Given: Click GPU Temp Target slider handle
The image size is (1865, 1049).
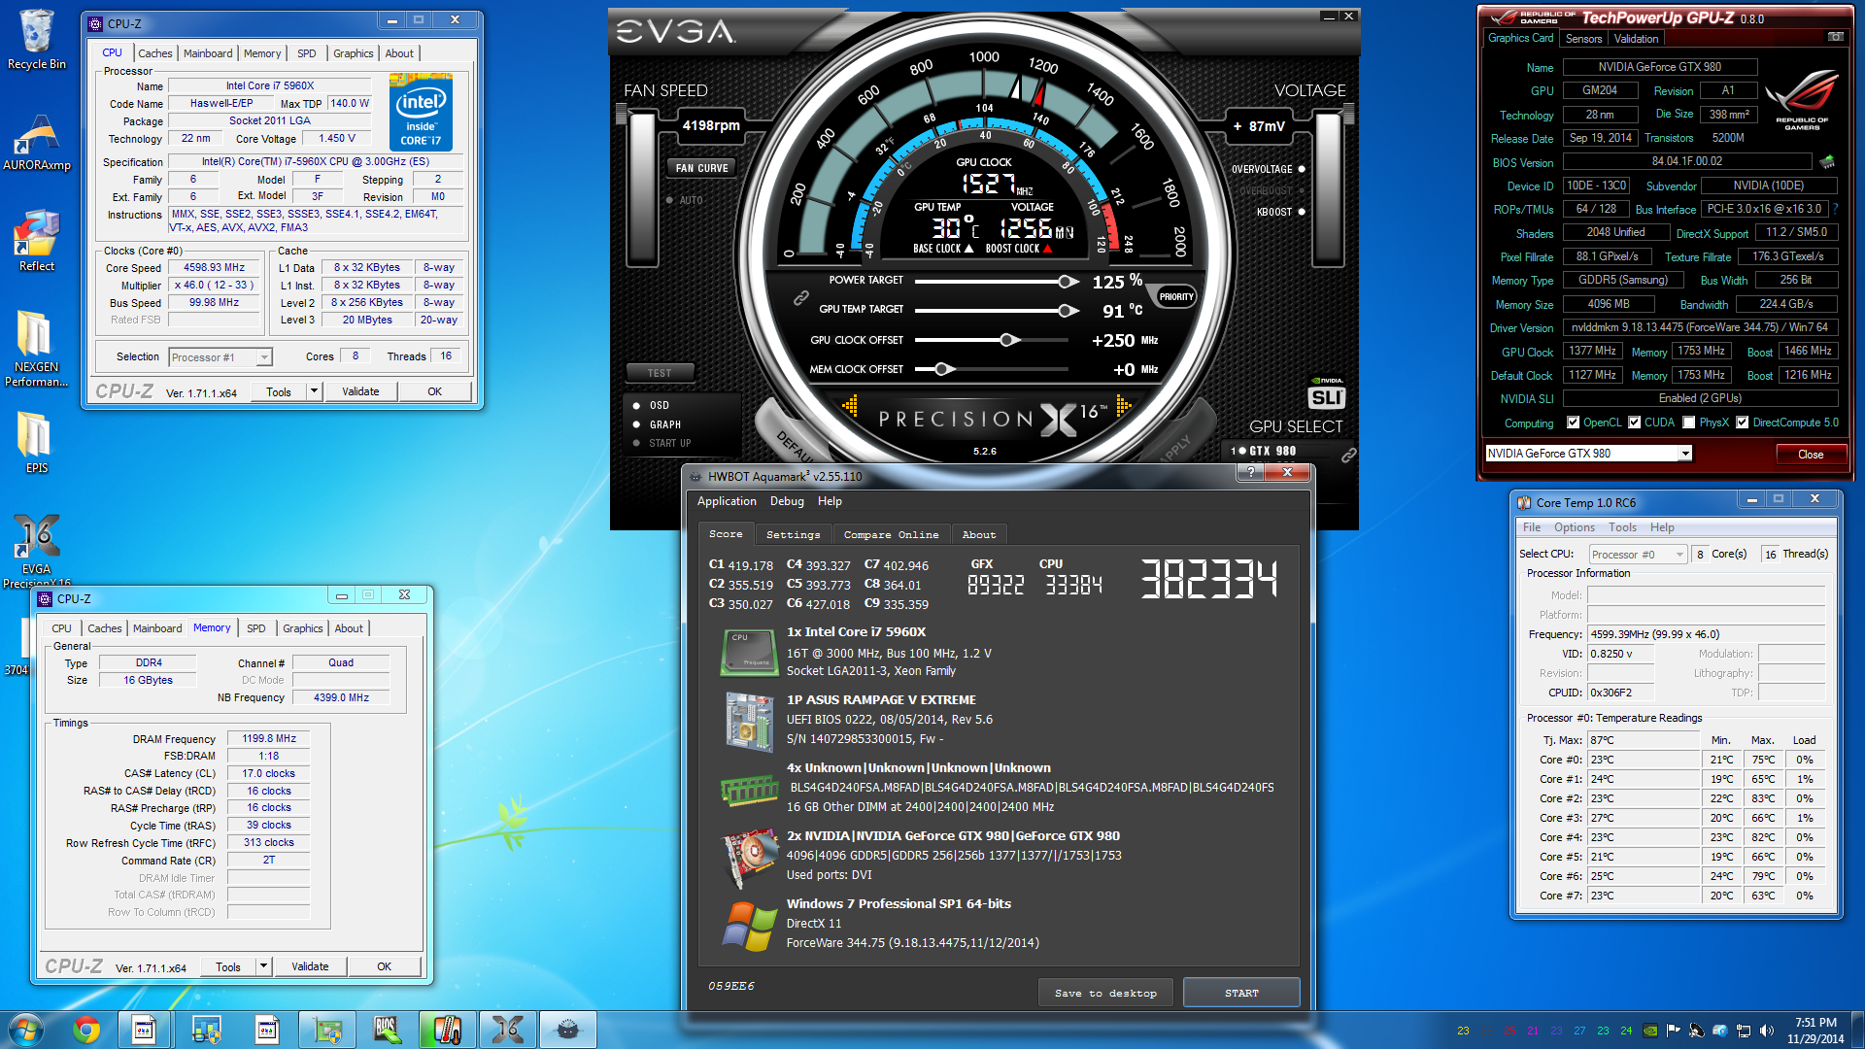Looking at the screenshot, I should pyautogui.click(x=1068, y=311).
